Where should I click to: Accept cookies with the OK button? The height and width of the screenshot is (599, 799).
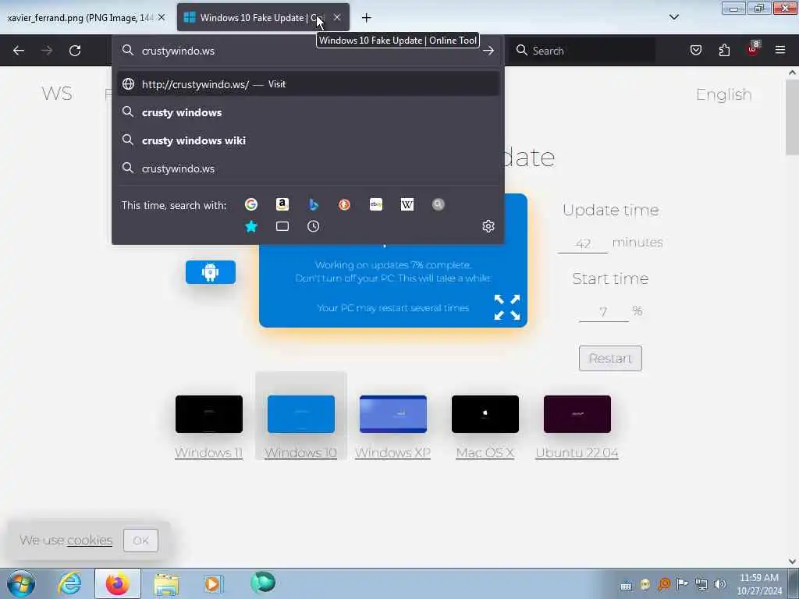140,541
